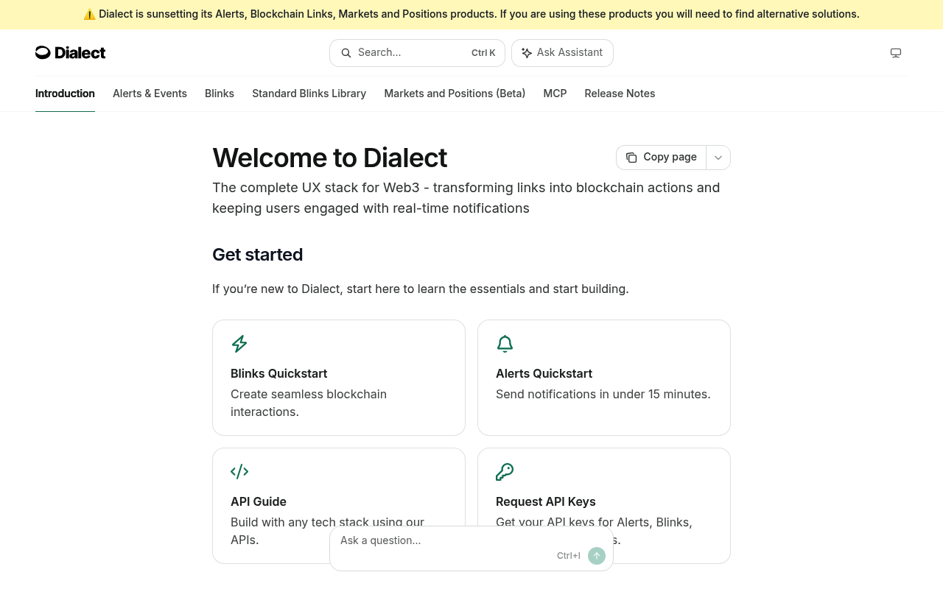Click the bell Alerts icon

click(x=505, y=344)
